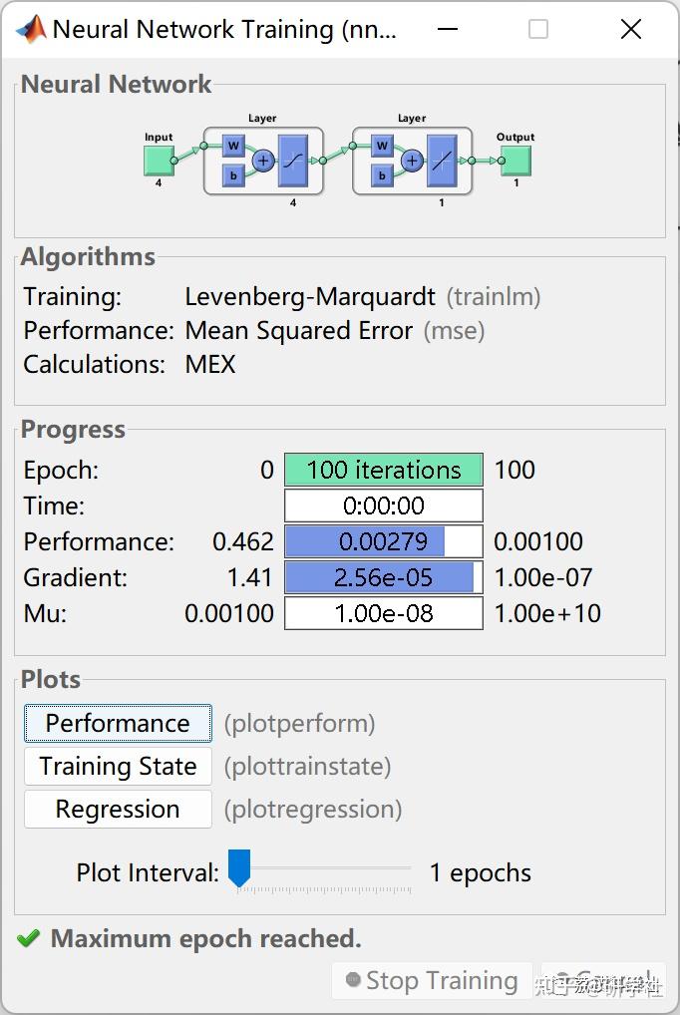Click the Performance progress bar showing 0.00279
This screenshot has width=680, height=1015.
tap(383, 541)
